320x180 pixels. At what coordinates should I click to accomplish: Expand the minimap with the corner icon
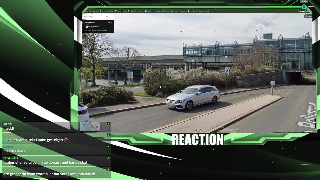pyautogui.click(x=81, y=130)
